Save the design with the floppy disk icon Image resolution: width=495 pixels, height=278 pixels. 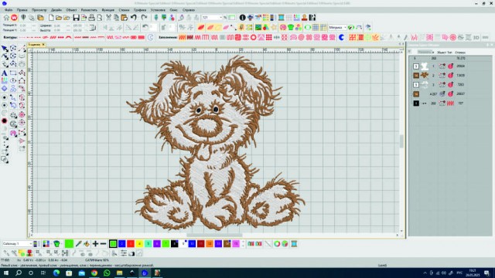(x=76, y=18)
